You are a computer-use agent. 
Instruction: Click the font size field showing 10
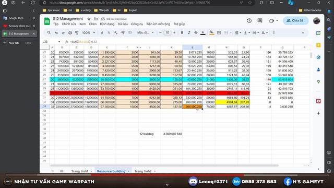point(168,32)
